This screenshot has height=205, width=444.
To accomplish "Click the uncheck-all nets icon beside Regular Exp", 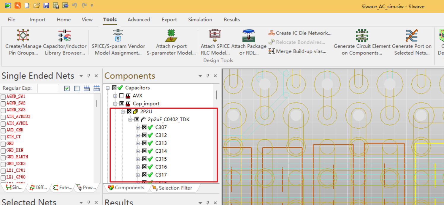I will pyautogui.click(x=77, y=88).
